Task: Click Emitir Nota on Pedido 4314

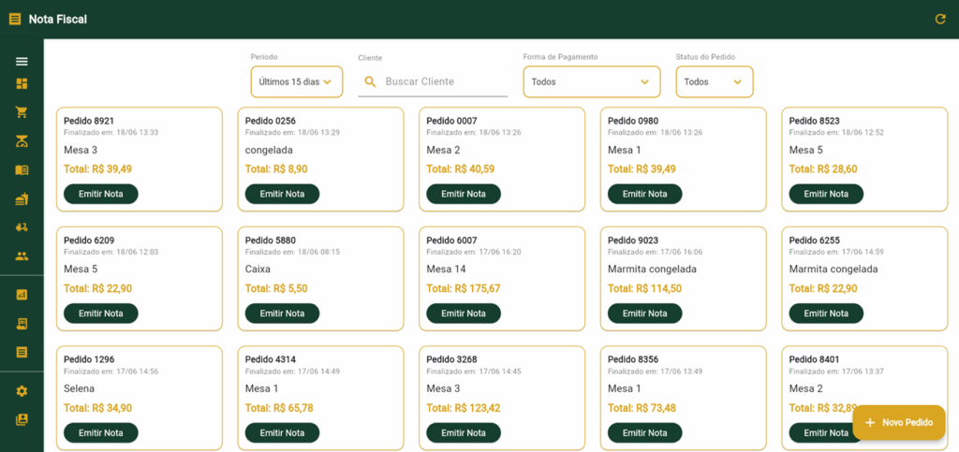Action: tap(282, 432)
